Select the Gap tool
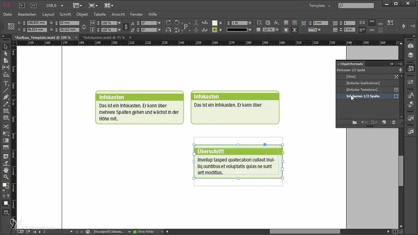The image size is (418, 235). click(x=6, y=67)
